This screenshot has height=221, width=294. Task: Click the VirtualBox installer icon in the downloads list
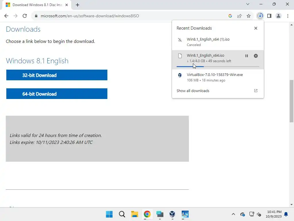tap(180, 75)
